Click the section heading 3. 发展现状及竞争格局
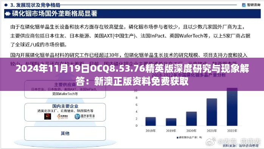The image size is (264, 149). click(35, 5)
